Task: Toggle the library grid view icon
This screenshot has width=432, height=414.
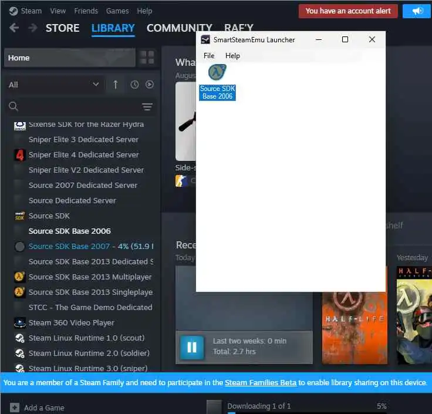Action: [147, 58]
